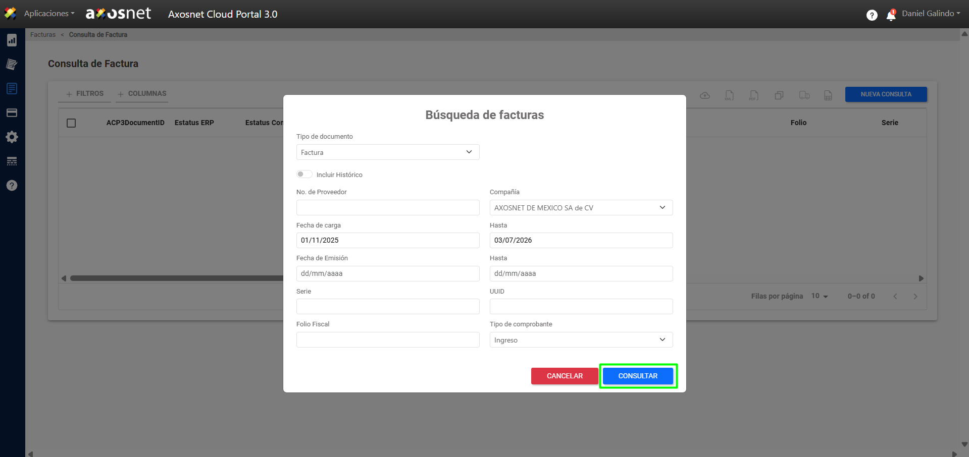969x457 pixels.
Task: Focus the Serie input field
Action: [388, 307]
